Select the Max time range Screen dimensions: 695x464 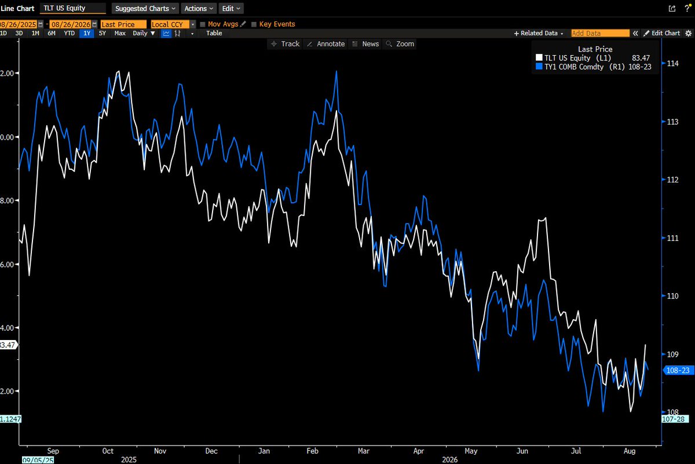(x=120, y=33)
